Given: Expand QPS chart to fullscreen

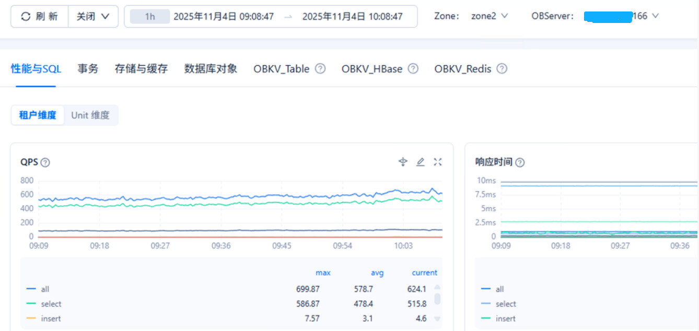Looking at the screenshot, I should [x=438, y=162].
